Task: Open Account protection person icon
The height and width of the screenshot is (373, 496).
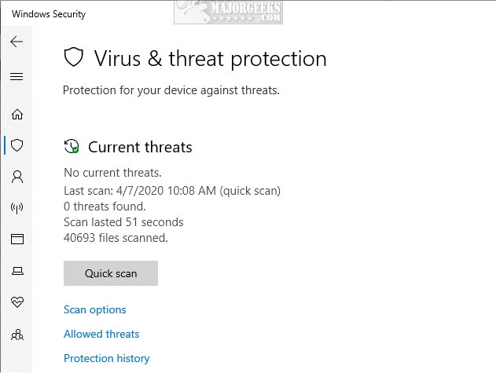Action: 17,177
